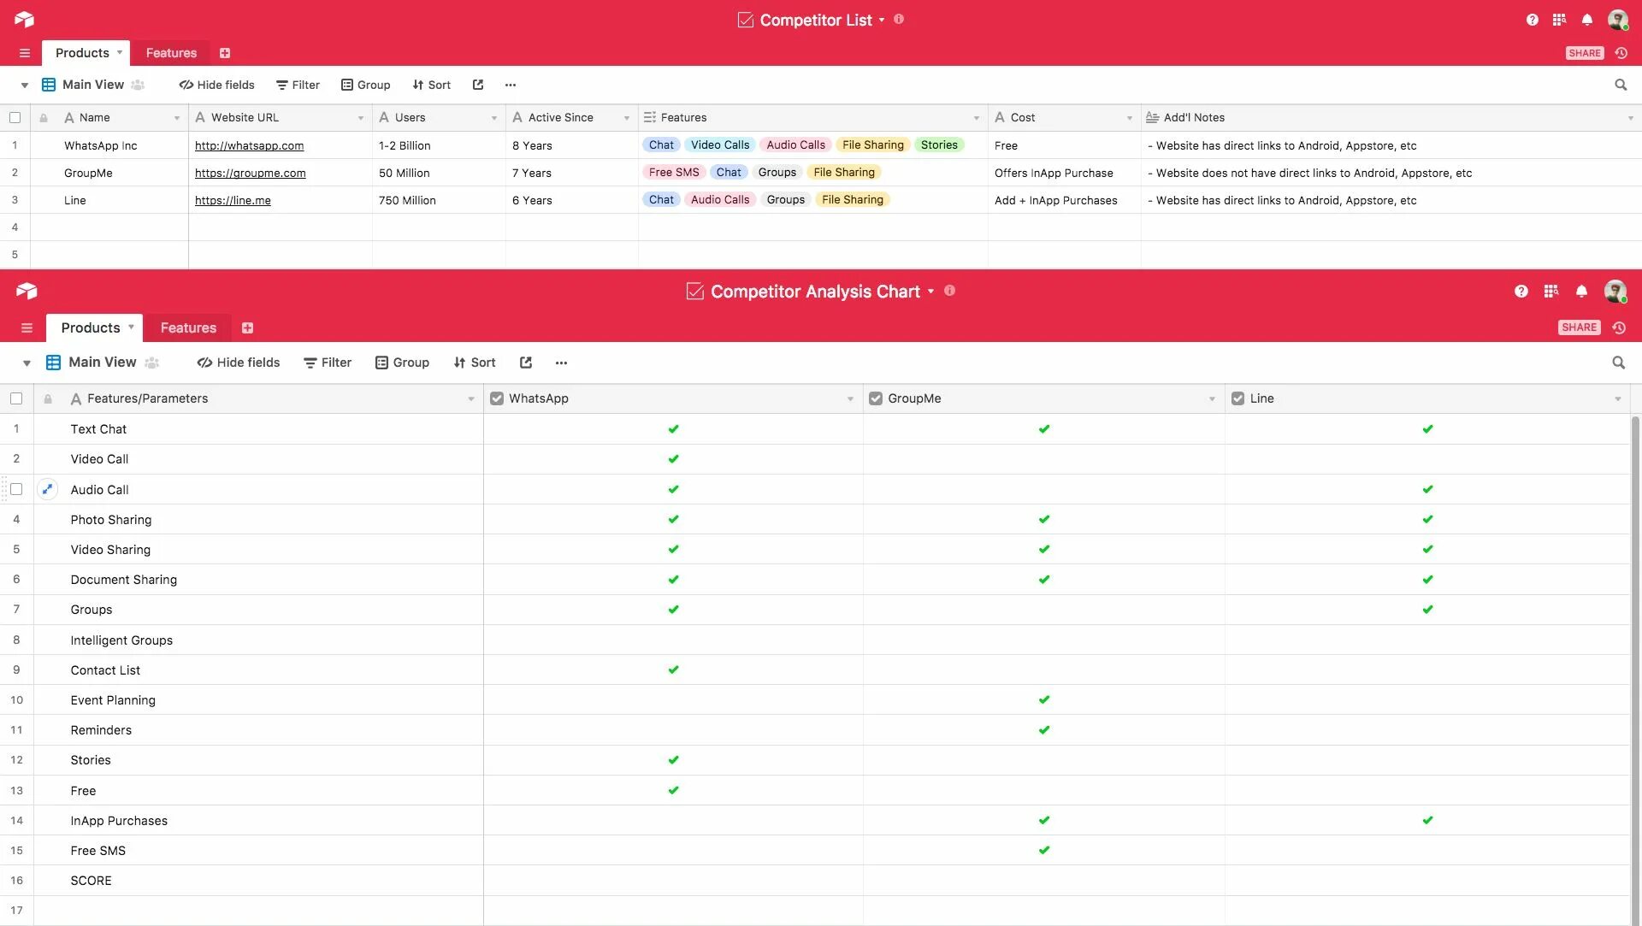Click search icon in Competitor Analysis Chart toolbar
Image resolution: width=1642 pixels, height=926 pixels.
click(x=1618, y=363)
